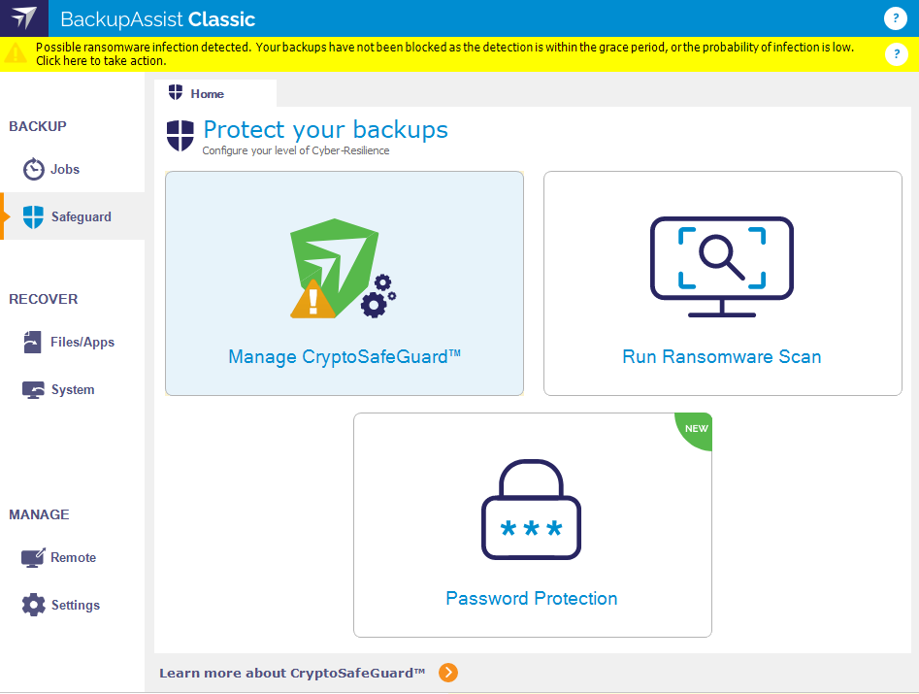Click the yellow warning triangle icon
Viewport: 919px width, 694px height.
(x=16, y=53)
